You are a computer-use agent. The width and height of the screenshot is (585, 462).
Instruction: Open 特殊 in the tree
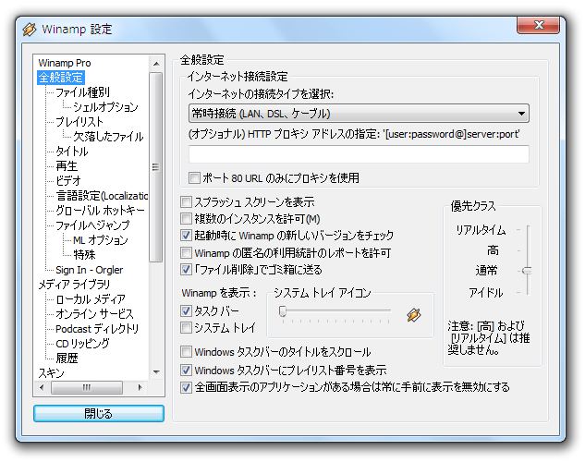click(84, 255)
